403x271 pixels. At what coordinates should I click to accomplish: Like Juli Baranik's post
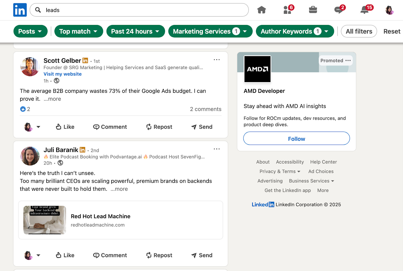click(x=65, y=255)
